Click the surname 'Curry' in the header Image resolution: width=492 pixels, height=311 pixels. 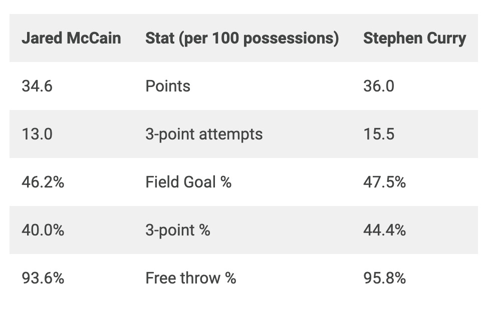coord(447,38)
